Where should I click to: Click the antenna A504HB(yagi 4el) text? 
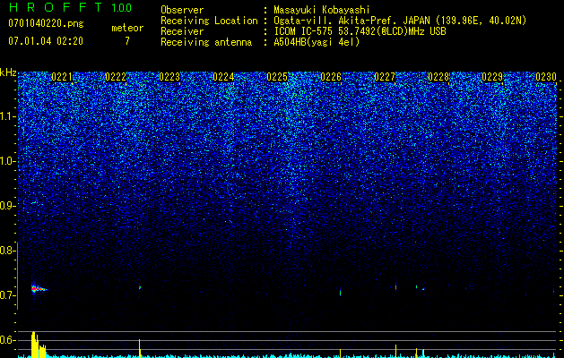(317, 42)
